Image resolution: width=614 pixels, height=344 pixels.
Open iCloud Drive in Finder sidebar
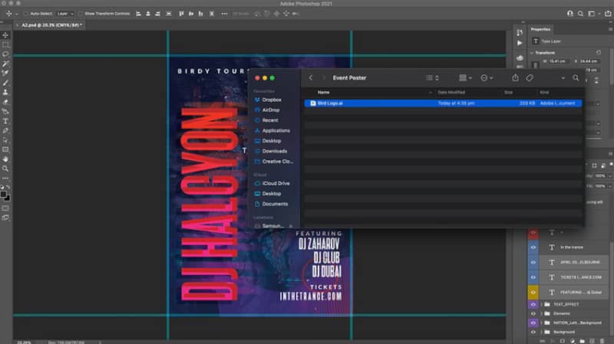click(x=272, y=183)
